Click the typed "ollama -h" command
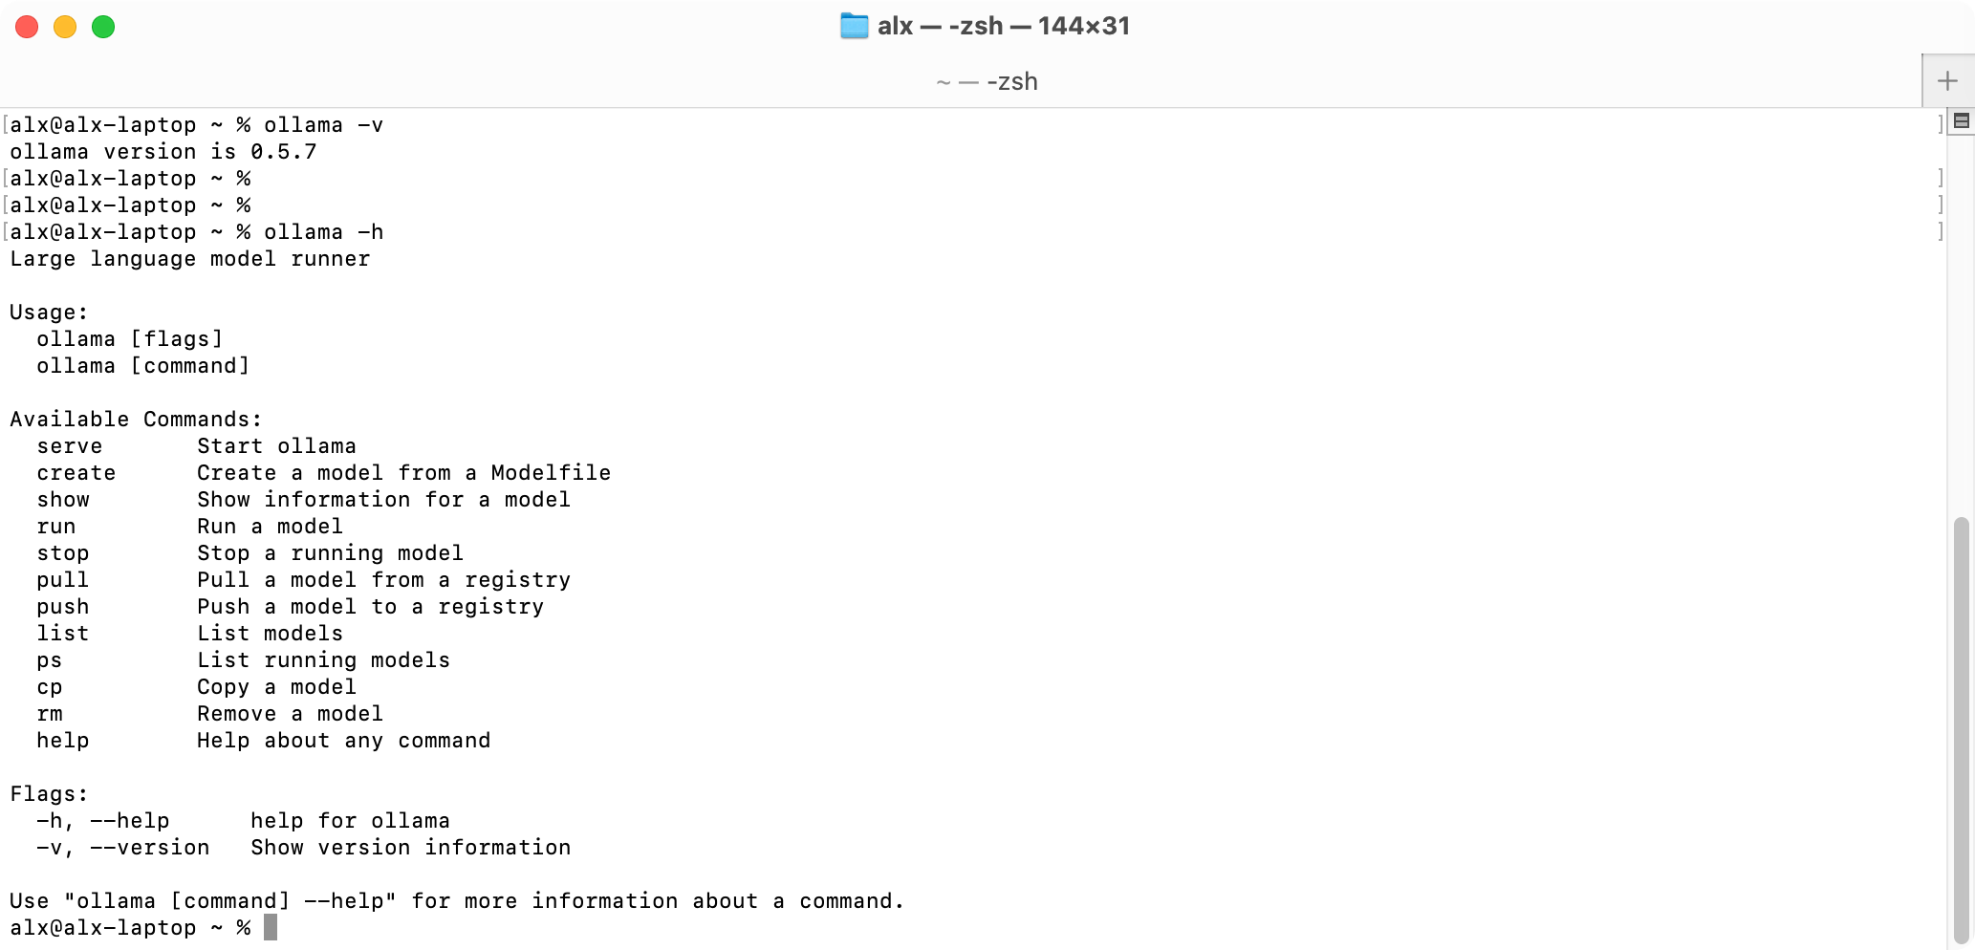Screen dimensions: 1975x950 point(324,232)
